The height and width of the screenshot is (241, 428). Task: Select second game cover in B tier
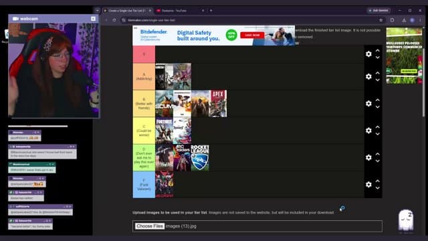coord(182,104)
